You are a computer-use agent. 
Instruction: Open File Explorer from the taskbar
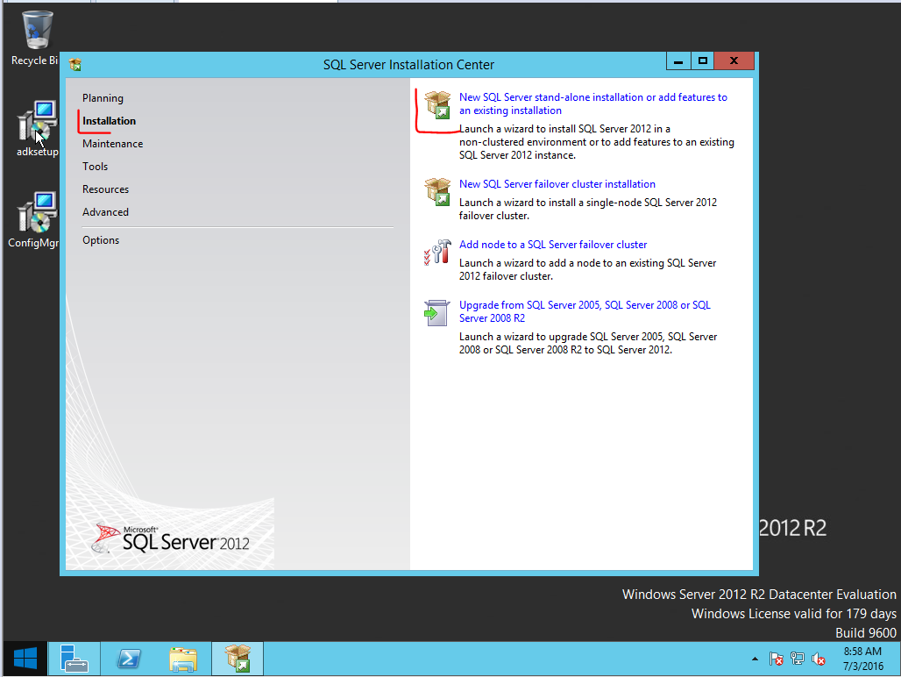pyautogui.click(x=182, y=659)
